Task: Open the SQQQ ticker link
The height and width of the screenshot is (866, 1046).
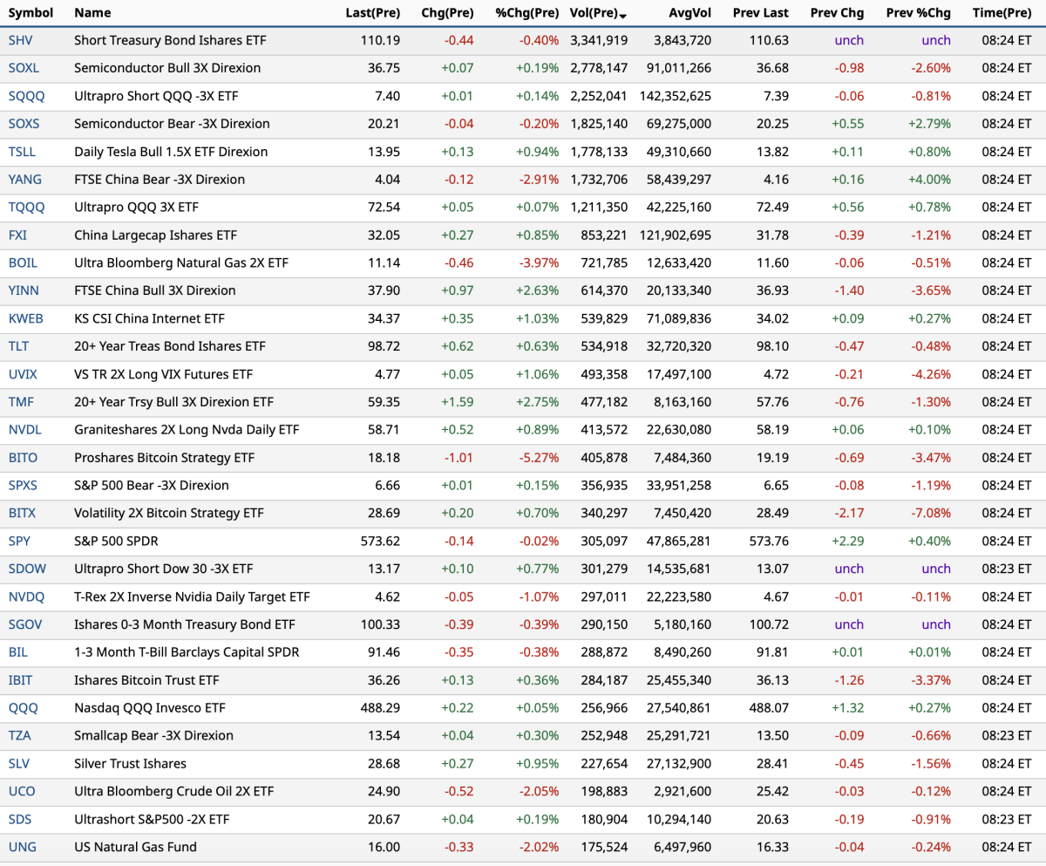Action: click(x=26, y=96)
